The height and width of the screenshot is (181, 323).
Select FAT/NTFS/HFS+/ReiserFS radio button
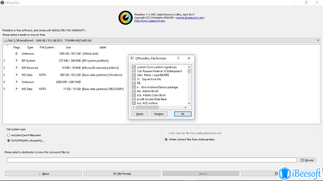[8, 140]
